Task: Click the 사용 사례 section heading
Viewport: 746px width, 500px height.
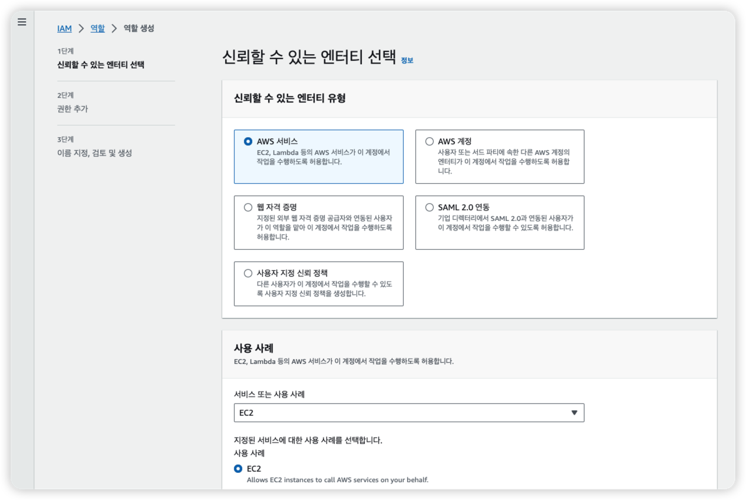Action: tap(253, 348)
